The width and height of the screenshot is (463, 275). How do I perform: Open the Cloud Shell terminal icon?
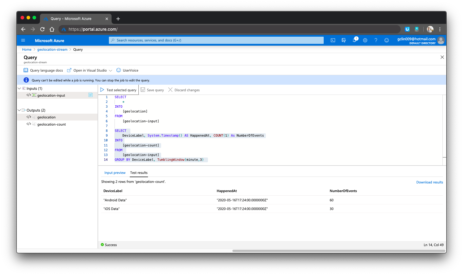pos(333,40)
